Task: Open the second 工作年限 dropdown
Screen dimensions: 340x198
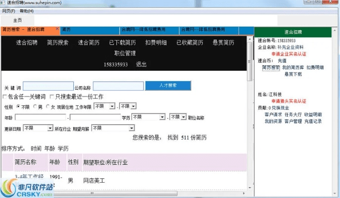Action: [x=128, y=106]
